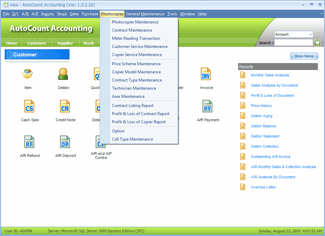Open the Purchase menu

(x=90, y=14)
